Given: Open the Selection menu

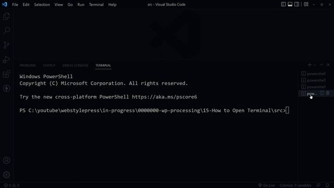Looking at the screenshot, I should tap(42, 5).
